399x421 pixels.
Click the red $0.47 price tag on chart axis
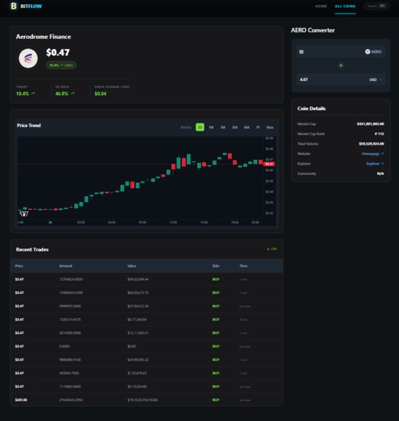point(269,164)
